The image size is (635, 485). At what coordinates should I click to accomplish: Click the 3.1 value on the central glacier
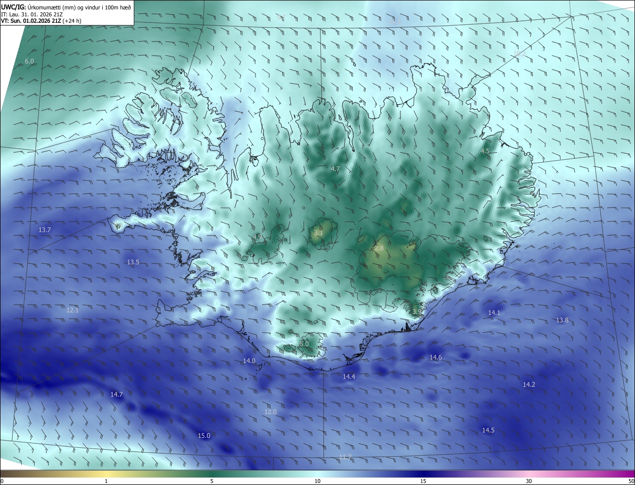pyautogui.click(x=318, y=232)
